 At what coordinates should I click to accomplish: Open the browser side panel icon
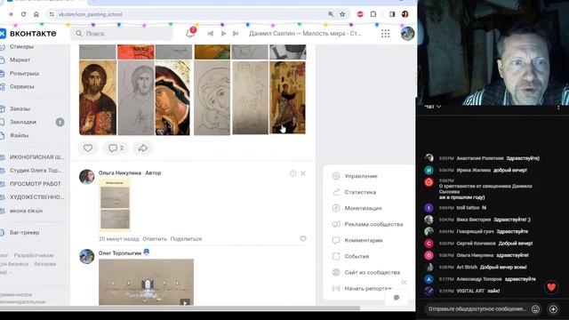coord(392,14)
